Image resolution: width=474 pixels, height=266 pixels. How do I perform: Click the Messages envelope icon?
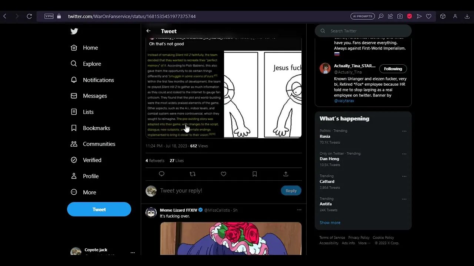[74, 96]
